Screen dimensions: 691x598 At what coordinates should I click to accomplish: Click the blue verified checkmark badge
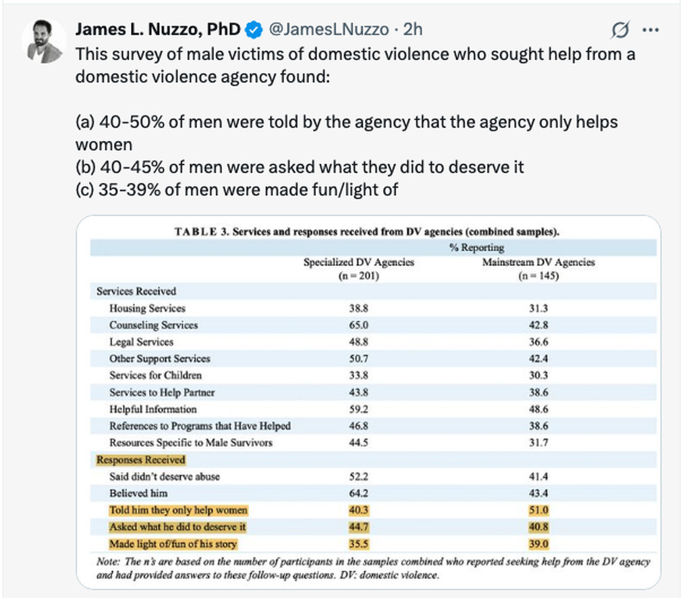(254, 30)
